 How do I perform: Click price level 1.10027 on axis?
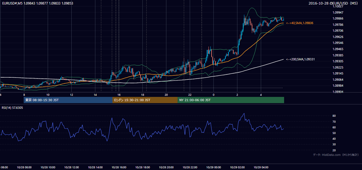[338, 6]
